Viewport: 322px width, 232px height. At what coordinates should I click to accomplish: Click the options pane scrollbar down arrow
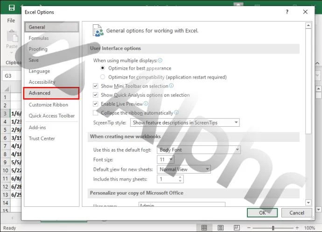[x=308, y=203]
